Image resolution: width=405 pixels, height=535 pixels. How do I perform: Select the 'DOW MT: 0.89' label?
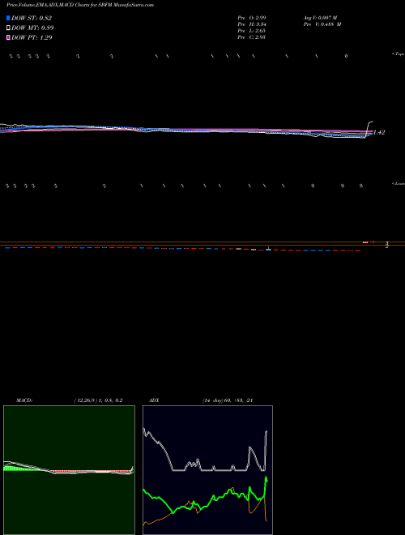click(x=32, y=28)
